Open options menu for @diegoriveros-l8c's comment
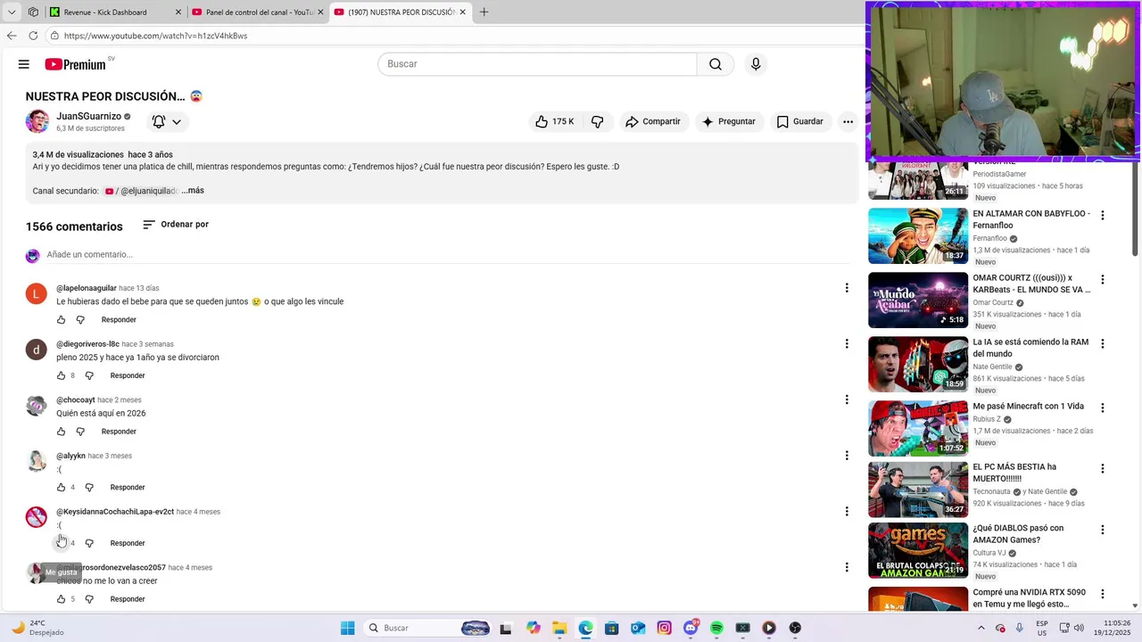Viewport: 1142px width, 642px height. coord(847,343)
